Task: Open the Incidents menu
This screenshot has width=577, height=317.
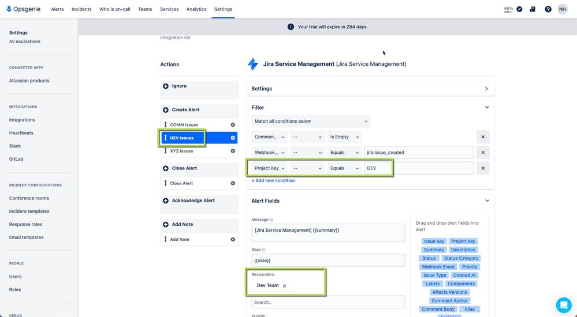Action: point(81,9)
